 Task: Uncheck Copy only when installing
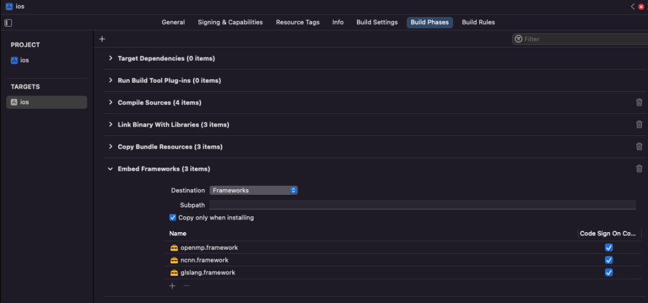click(173, 218)
